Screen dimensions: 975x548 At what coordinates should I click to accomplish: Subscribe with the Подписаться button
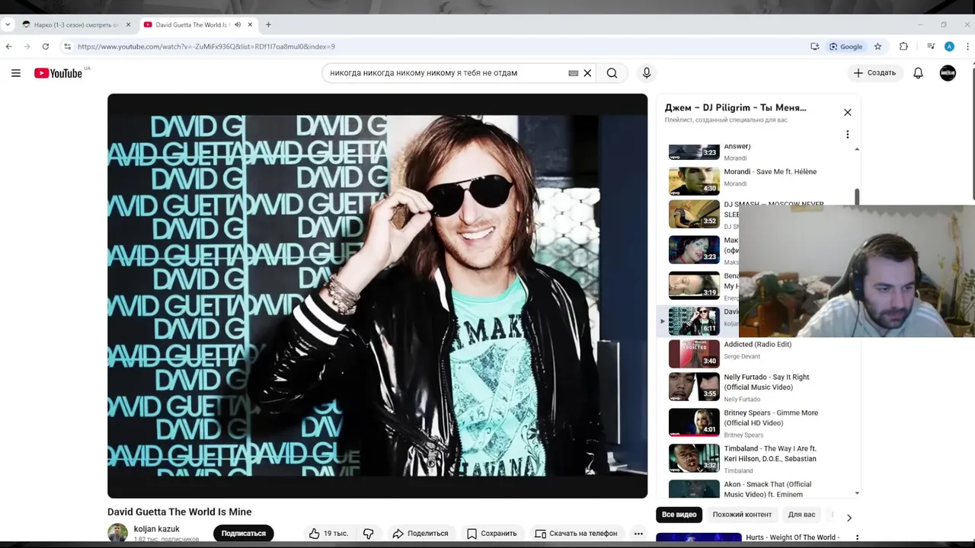[244, 534]
